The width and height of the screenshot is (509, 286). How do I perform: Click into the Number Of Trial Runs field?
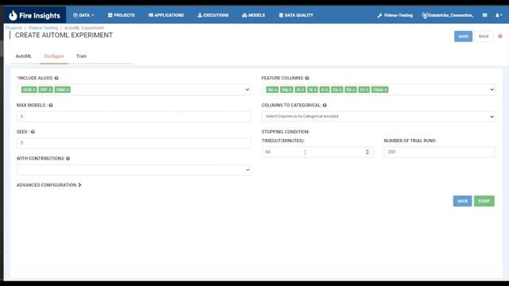(440, 152)
